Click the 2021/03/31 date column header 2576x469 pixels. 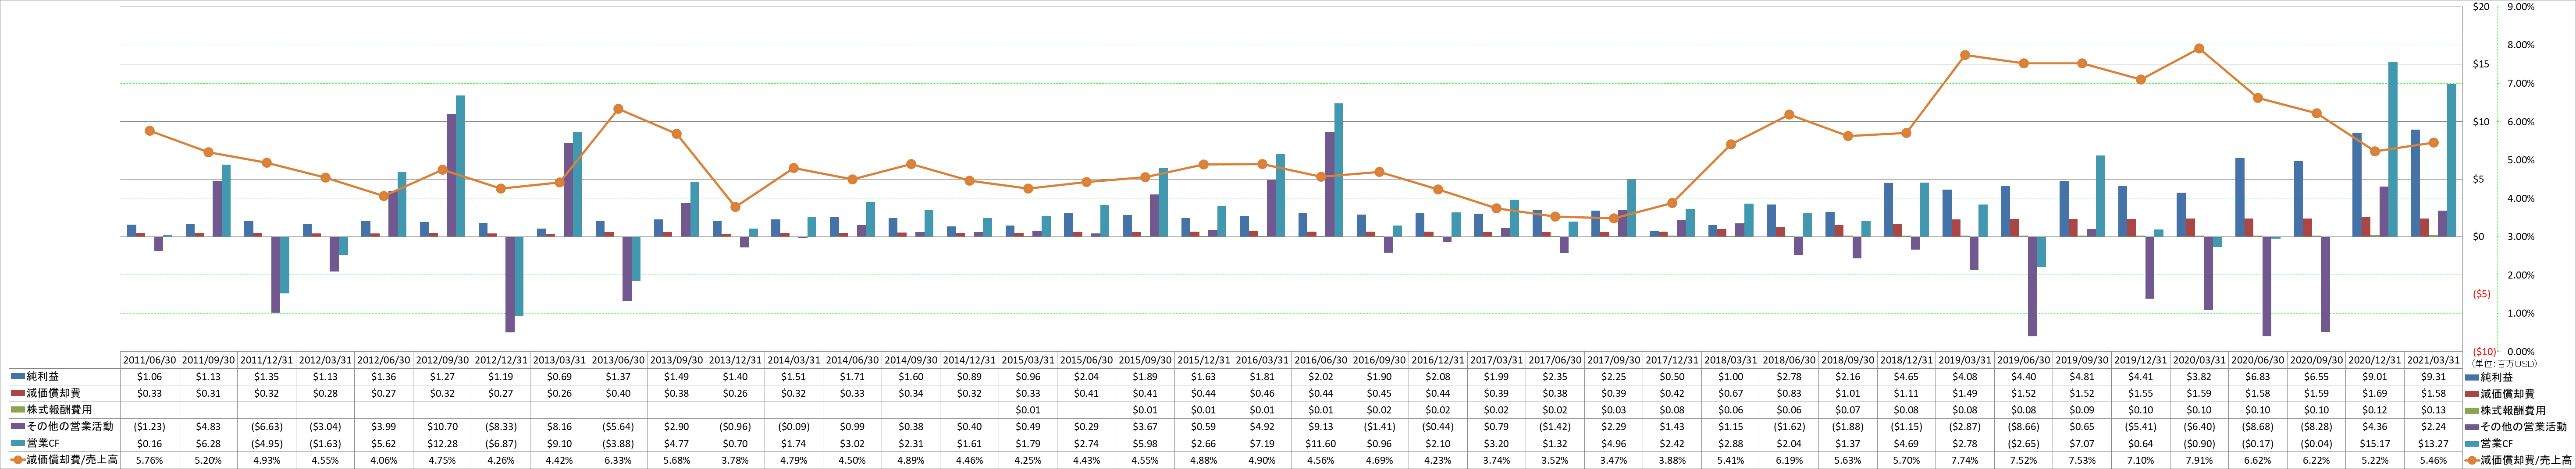point(2433,360)
